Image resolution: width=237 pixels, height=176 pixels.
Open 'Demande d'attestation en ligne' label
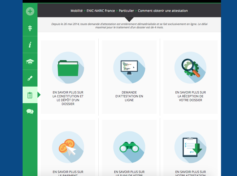pos(129,96)
